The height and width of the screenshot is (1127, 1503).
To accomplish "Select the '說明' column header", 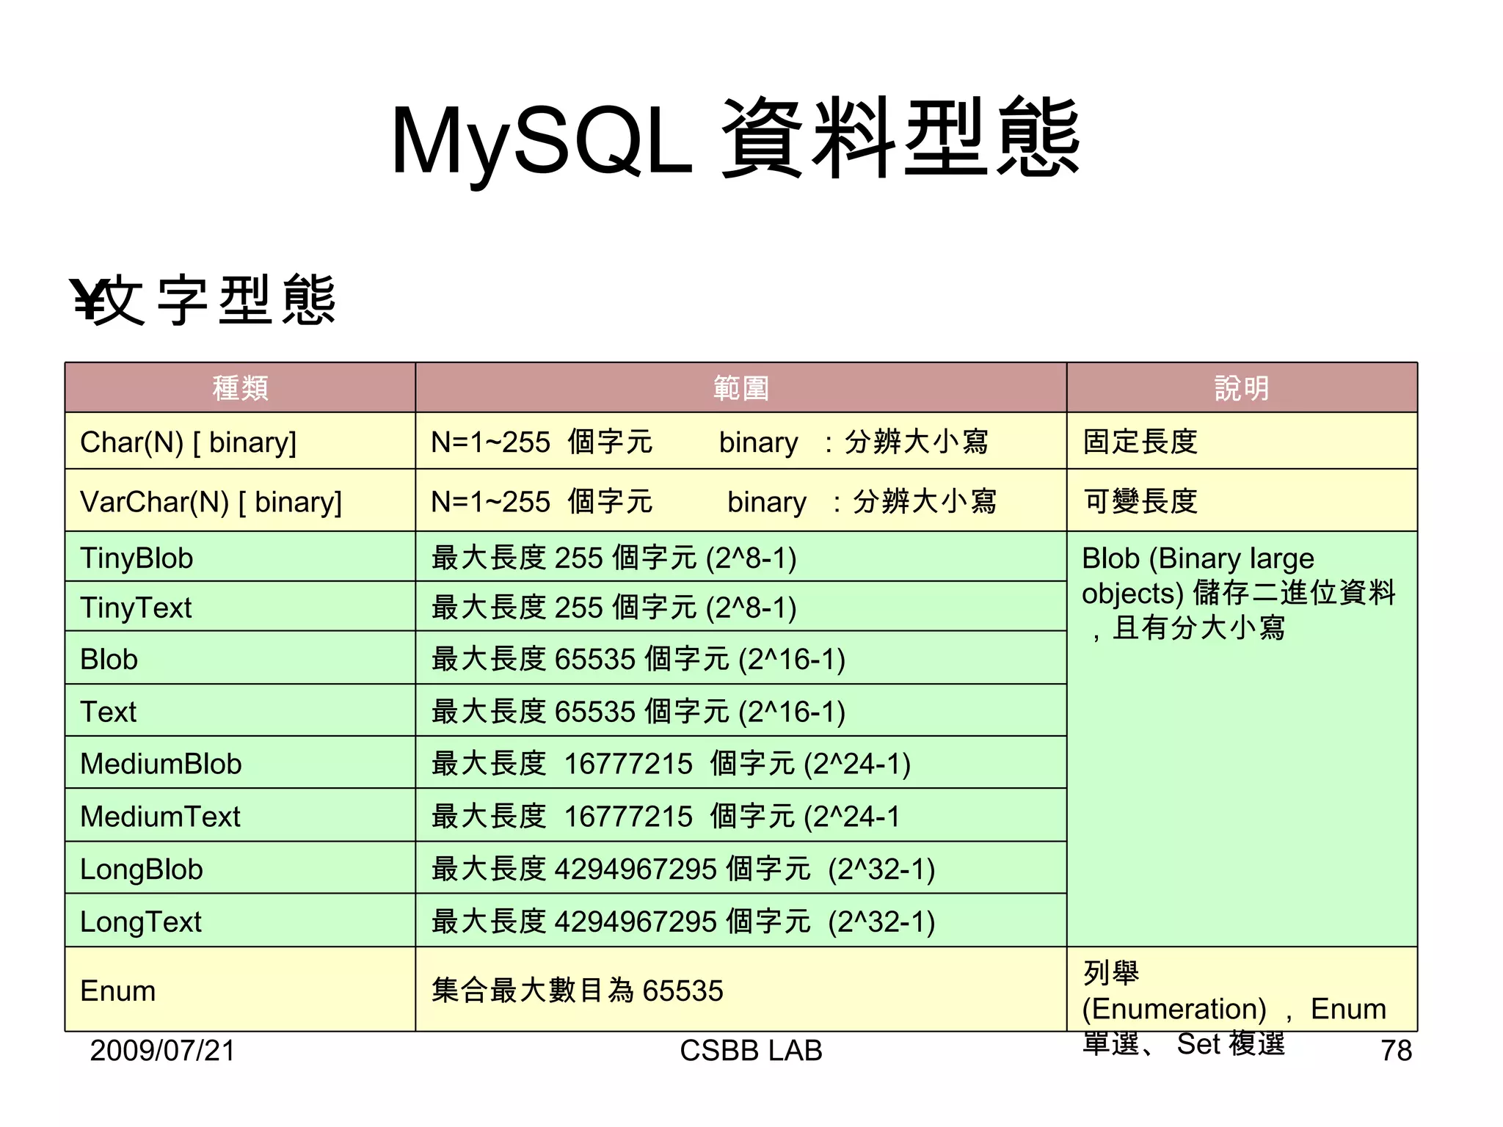I will [1242, 388].
